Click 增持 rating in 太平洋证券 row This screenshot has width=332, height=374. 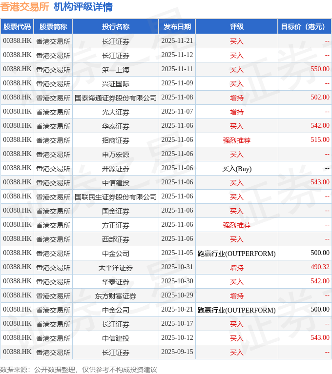coord(236,268)
